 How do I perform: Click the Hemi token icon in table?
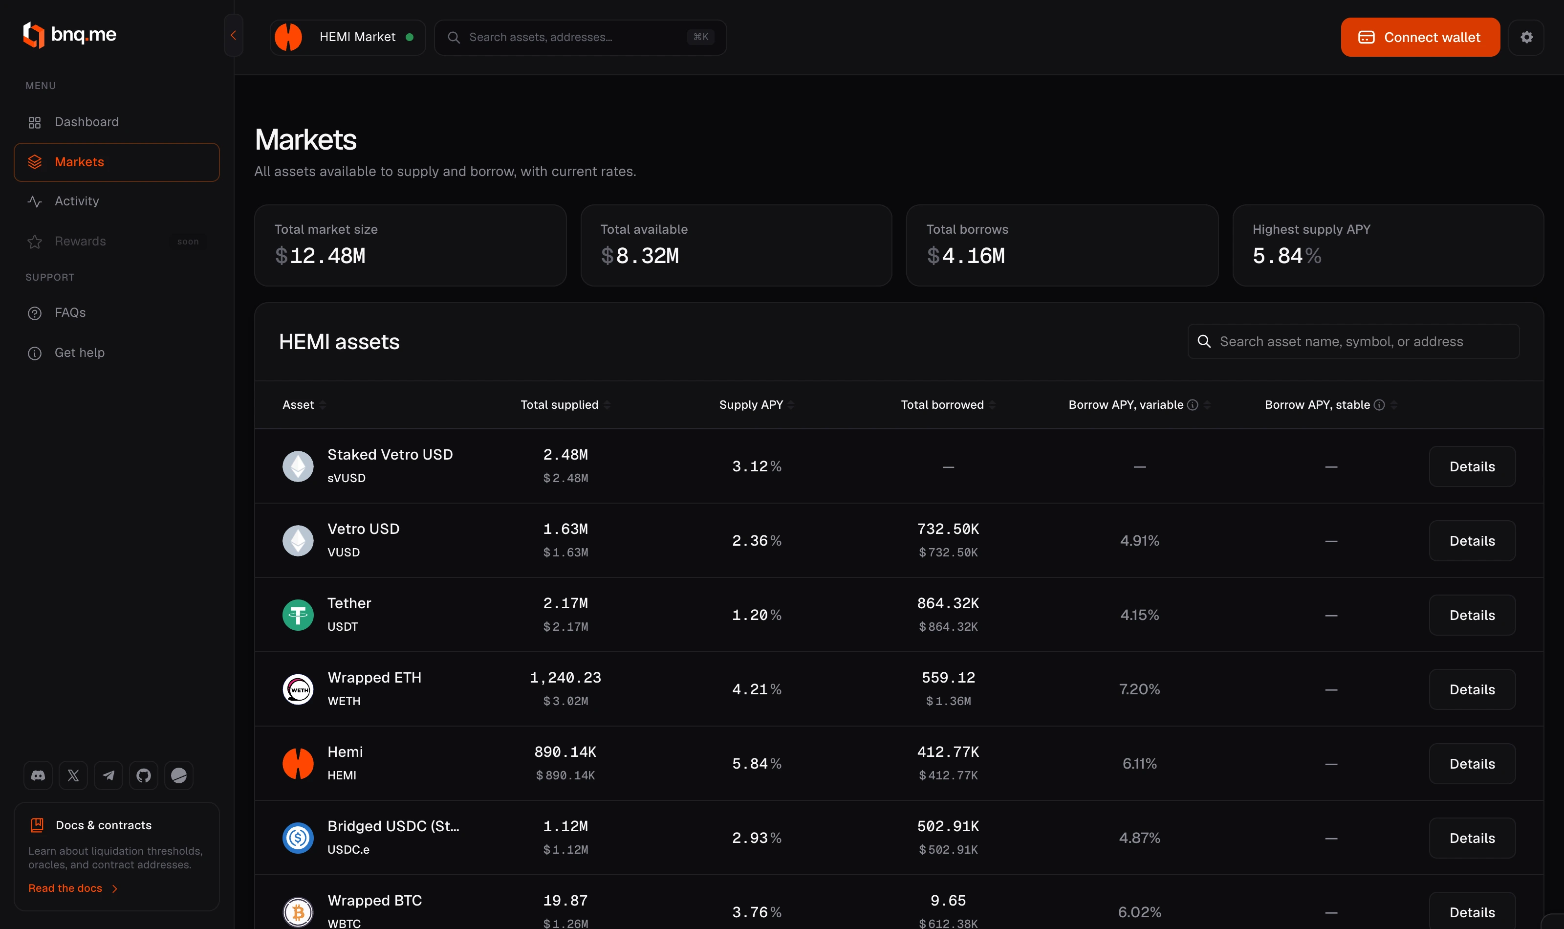pos(298,764)
